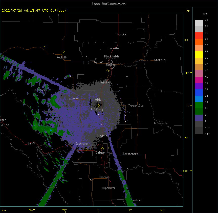Click the -30 value on the dBZ scale
The height and width of the screenshot is (213, 218).
click(207, 134)
